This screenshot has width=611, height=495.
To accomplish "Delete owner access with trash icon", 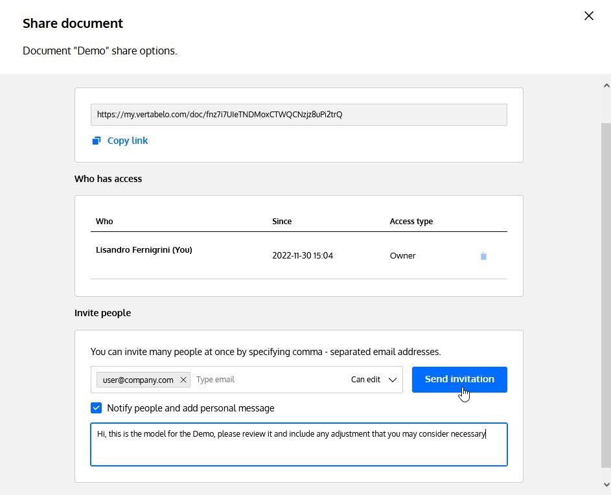I will (483, 256).
